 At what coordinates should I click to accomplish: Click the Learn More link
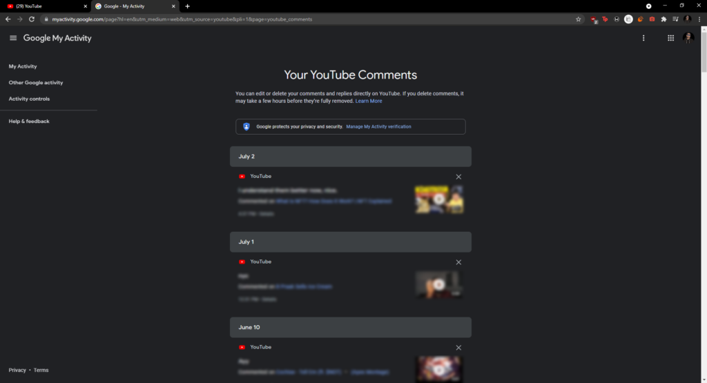(x=369, y=101)
